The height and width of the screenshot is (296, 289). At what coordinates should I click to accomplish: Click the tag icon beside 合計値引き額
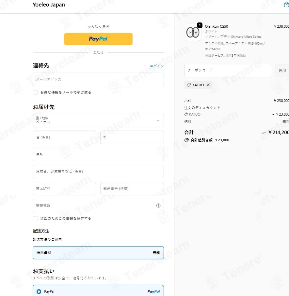coord(186,140)
